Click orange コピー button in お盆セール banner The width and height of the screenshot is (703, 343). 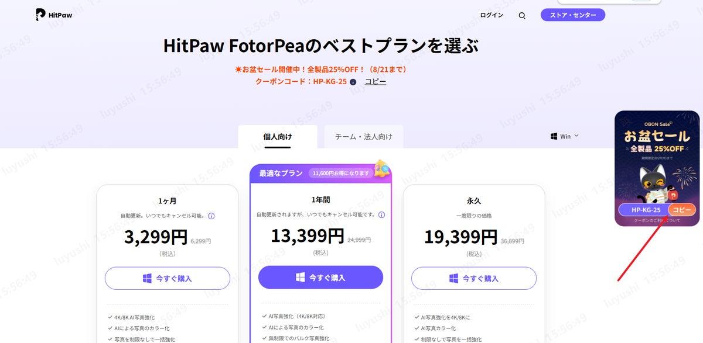(682, 210)
